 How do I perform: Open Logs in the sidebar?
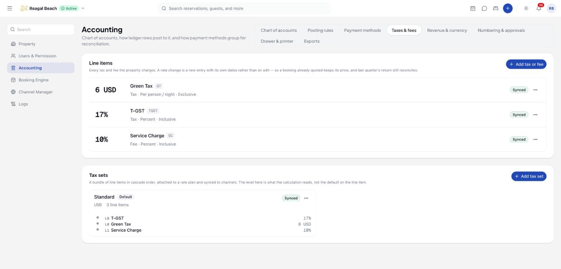click(41, 104)
